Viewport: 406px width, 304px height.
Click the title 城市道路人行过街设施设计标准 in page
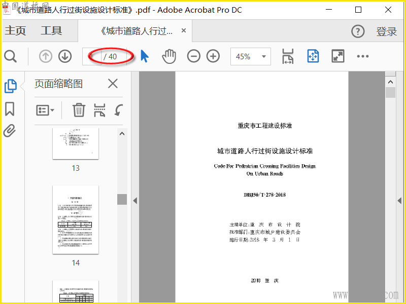coord(265,151)
